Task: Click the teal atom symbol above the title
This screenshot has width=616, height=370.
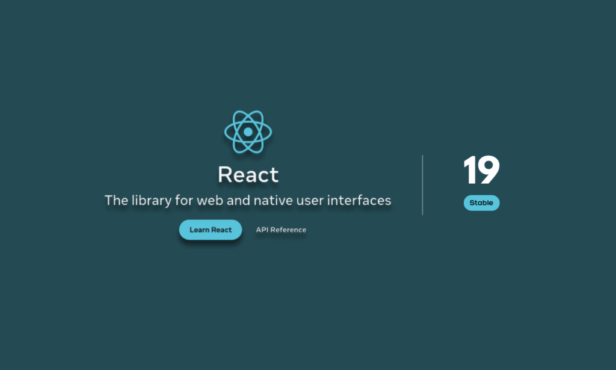Action: pyautogui.click(x=247, y=133)
